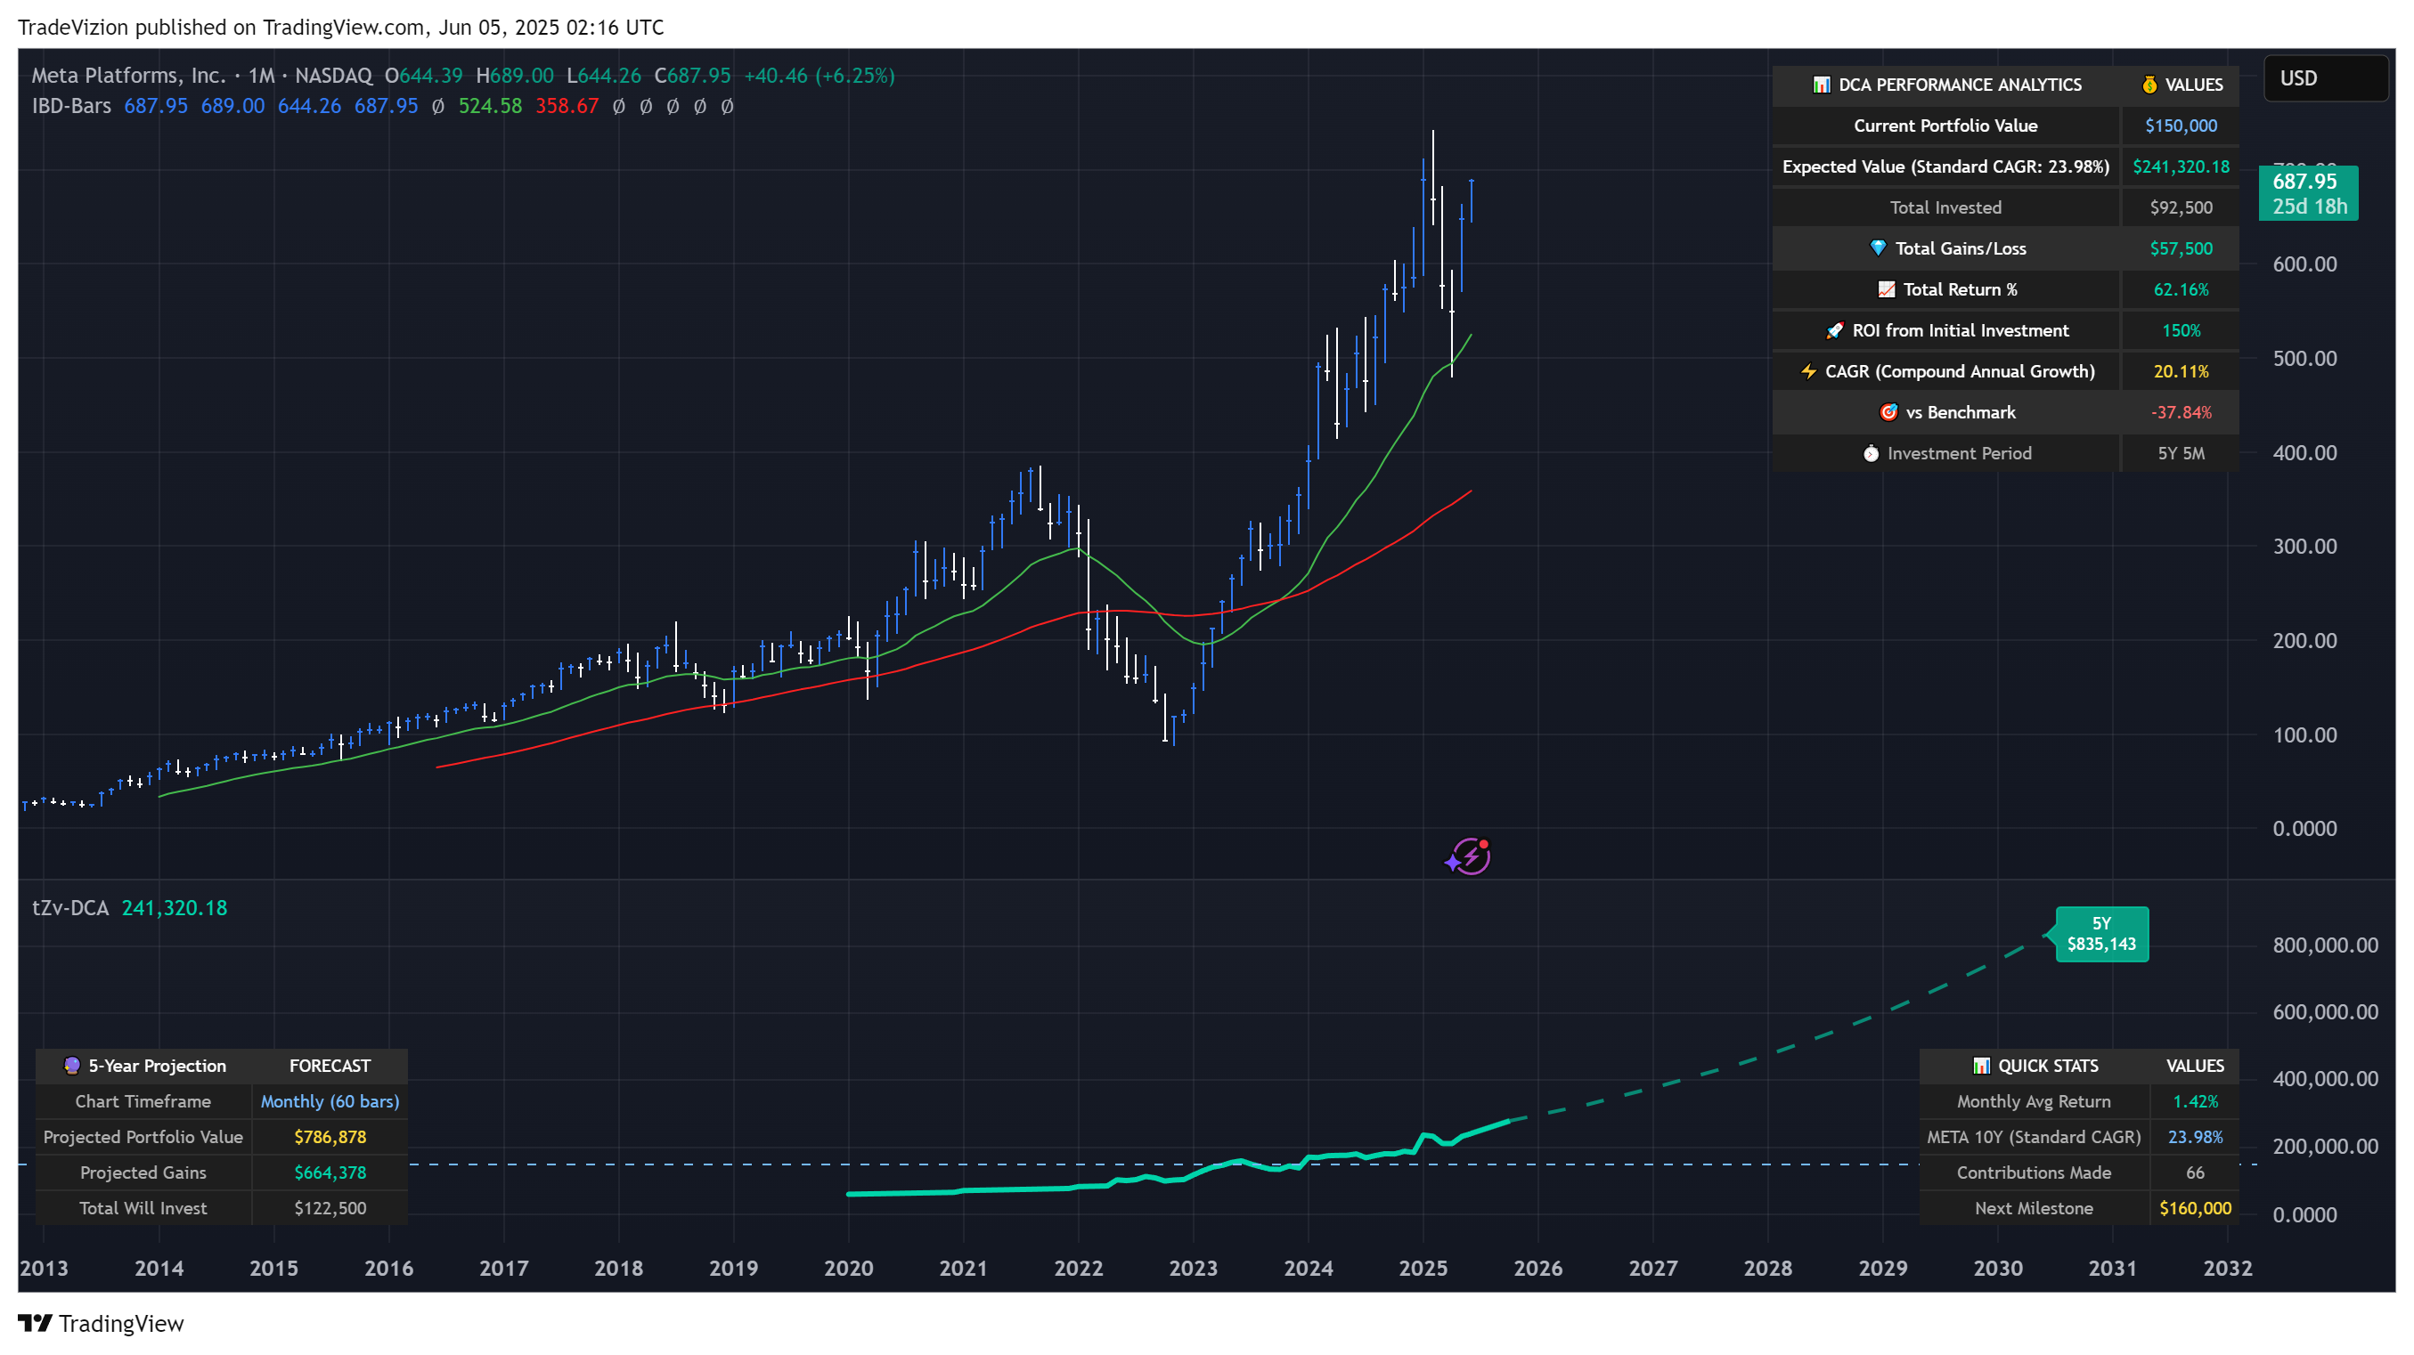Screen dimensions: 2414x1355
Task: Click the 2032 label on time axis
Action: pyautogui.click(x=2227, y=1268)
